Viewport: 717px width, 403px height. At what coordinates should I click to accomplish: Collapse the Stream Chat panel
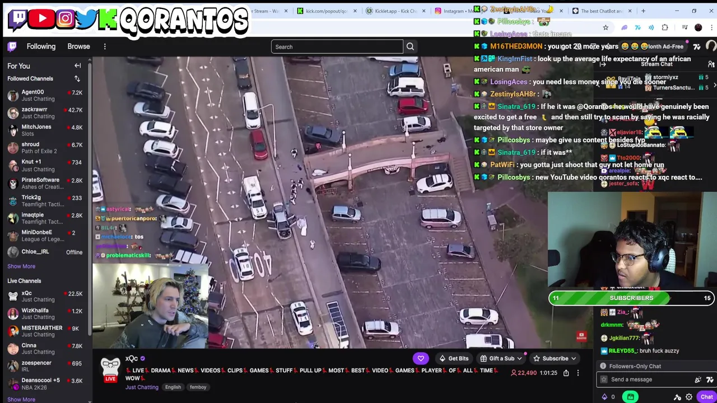(x=603, y=64)
